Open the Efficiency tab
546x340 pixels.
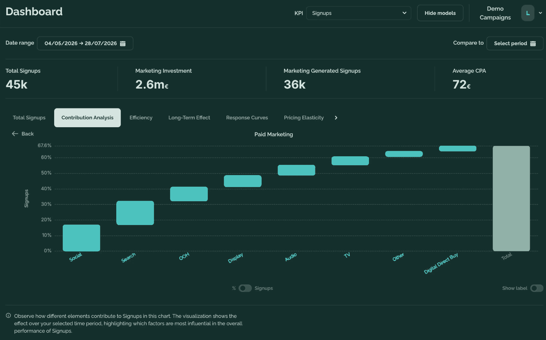(x=141, y=118)
